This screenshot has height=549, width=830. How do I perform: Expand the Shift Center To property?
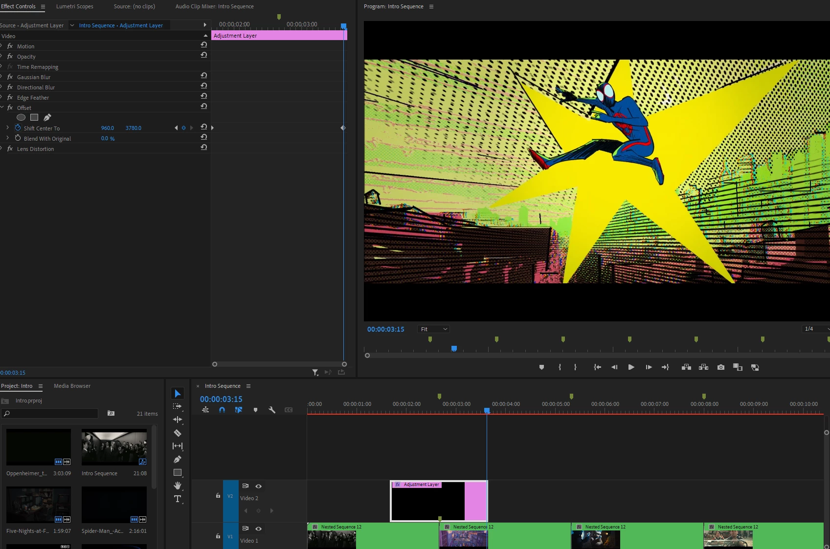pyautogui.click(x=7, y=127)
